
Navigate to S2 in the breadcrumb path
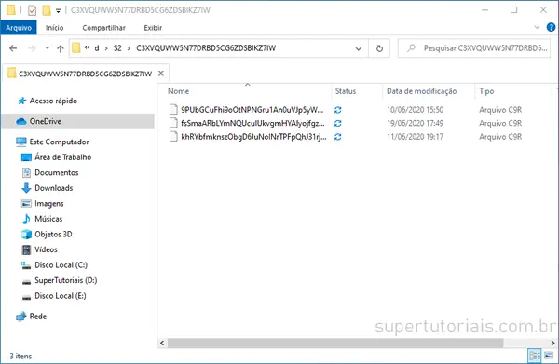(117, 48)
